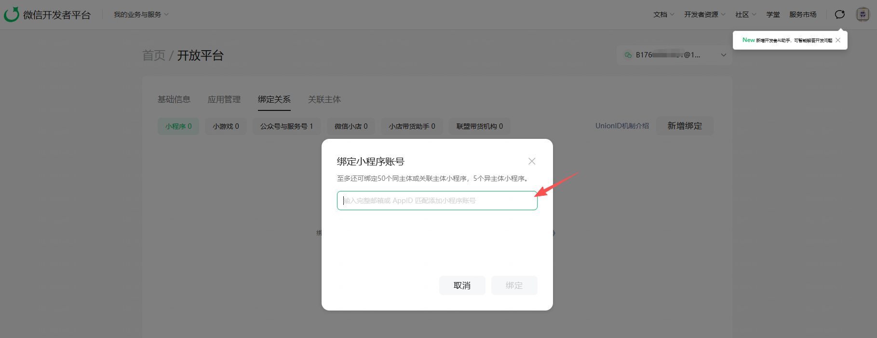Dismiss the New AI assistant tooltip

point(838,41)
